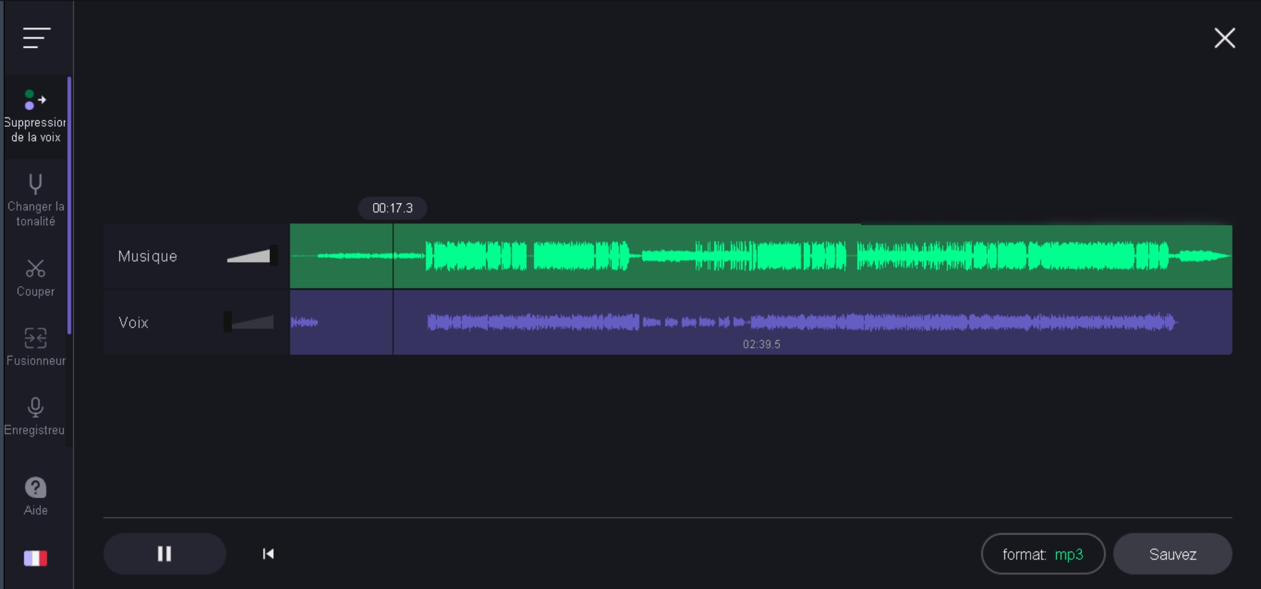Adjust the Musique volume slider

click(x=252, y=255)
